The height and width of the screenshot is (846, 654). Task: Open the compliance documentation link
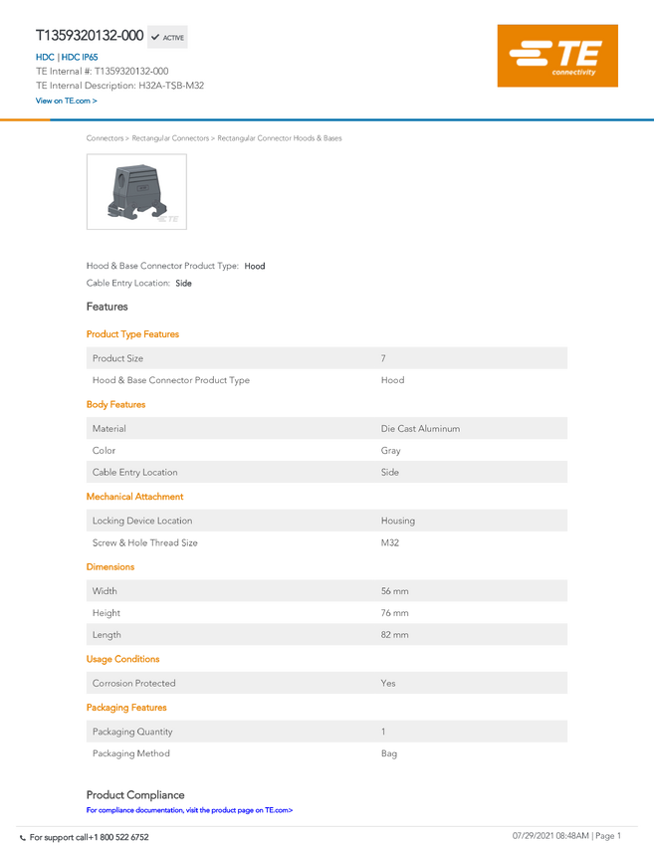click(x=189, y=810)
